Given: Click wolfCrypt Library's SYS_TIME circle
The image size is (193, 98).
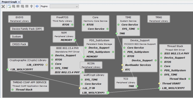Looking at the screenshot, I should click(82, 80).
